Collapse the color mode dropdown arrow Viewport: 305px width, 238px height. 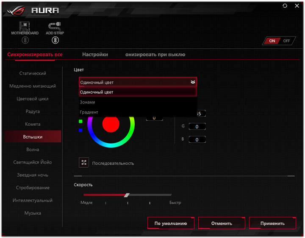pyautogui.click(x=193, y=82)
